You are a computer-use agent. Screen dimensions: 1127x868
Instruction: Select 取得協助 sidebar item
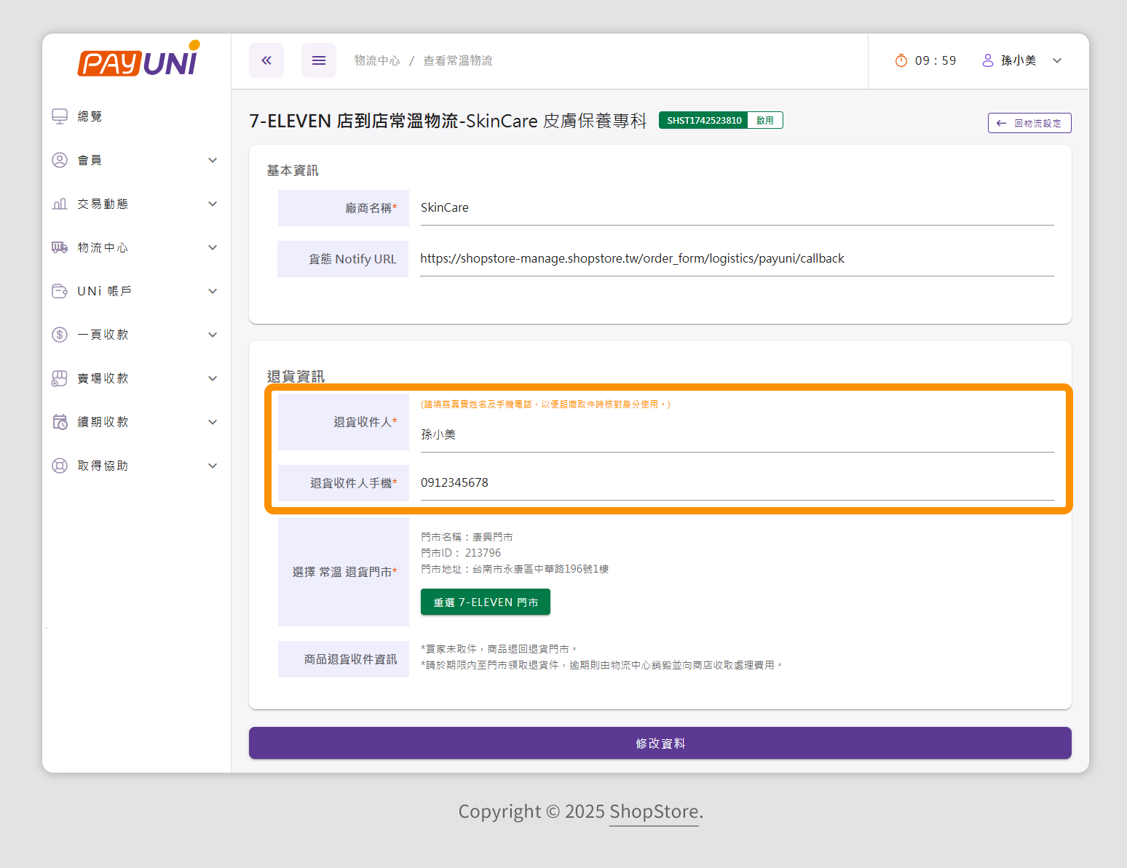point(136,466)
